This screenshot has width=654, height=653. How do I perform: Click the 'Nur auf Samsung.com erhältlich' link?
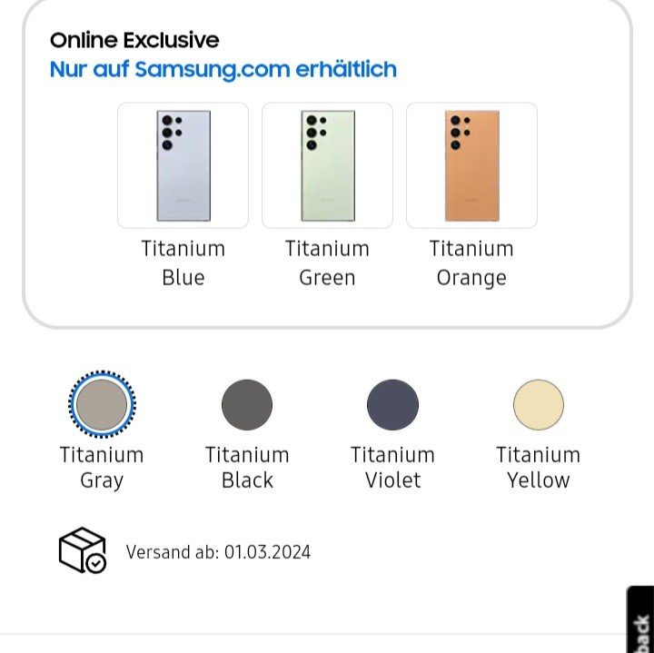(x=223, y=69)
